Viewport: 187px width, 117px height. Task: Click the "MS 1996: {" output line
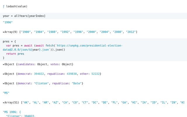tap(12, 112)
